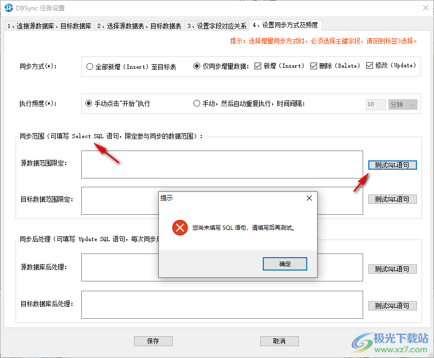
Task: Click the 执行频度(*) label
Action: click(38, 103)
